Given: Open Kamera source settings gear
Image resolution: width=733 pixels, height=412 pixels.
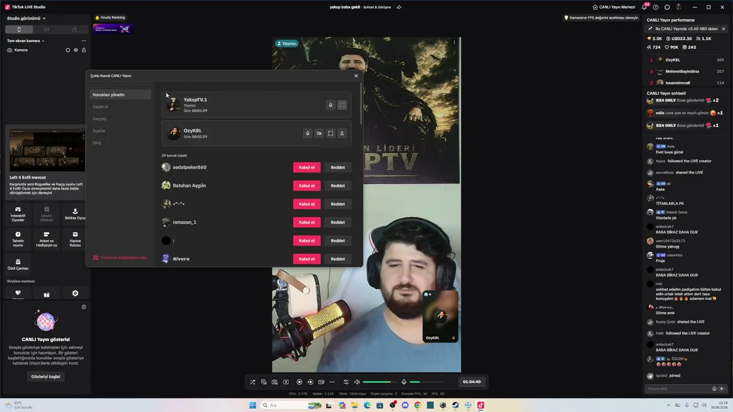Looking at the screenshot, I should 68,50.
